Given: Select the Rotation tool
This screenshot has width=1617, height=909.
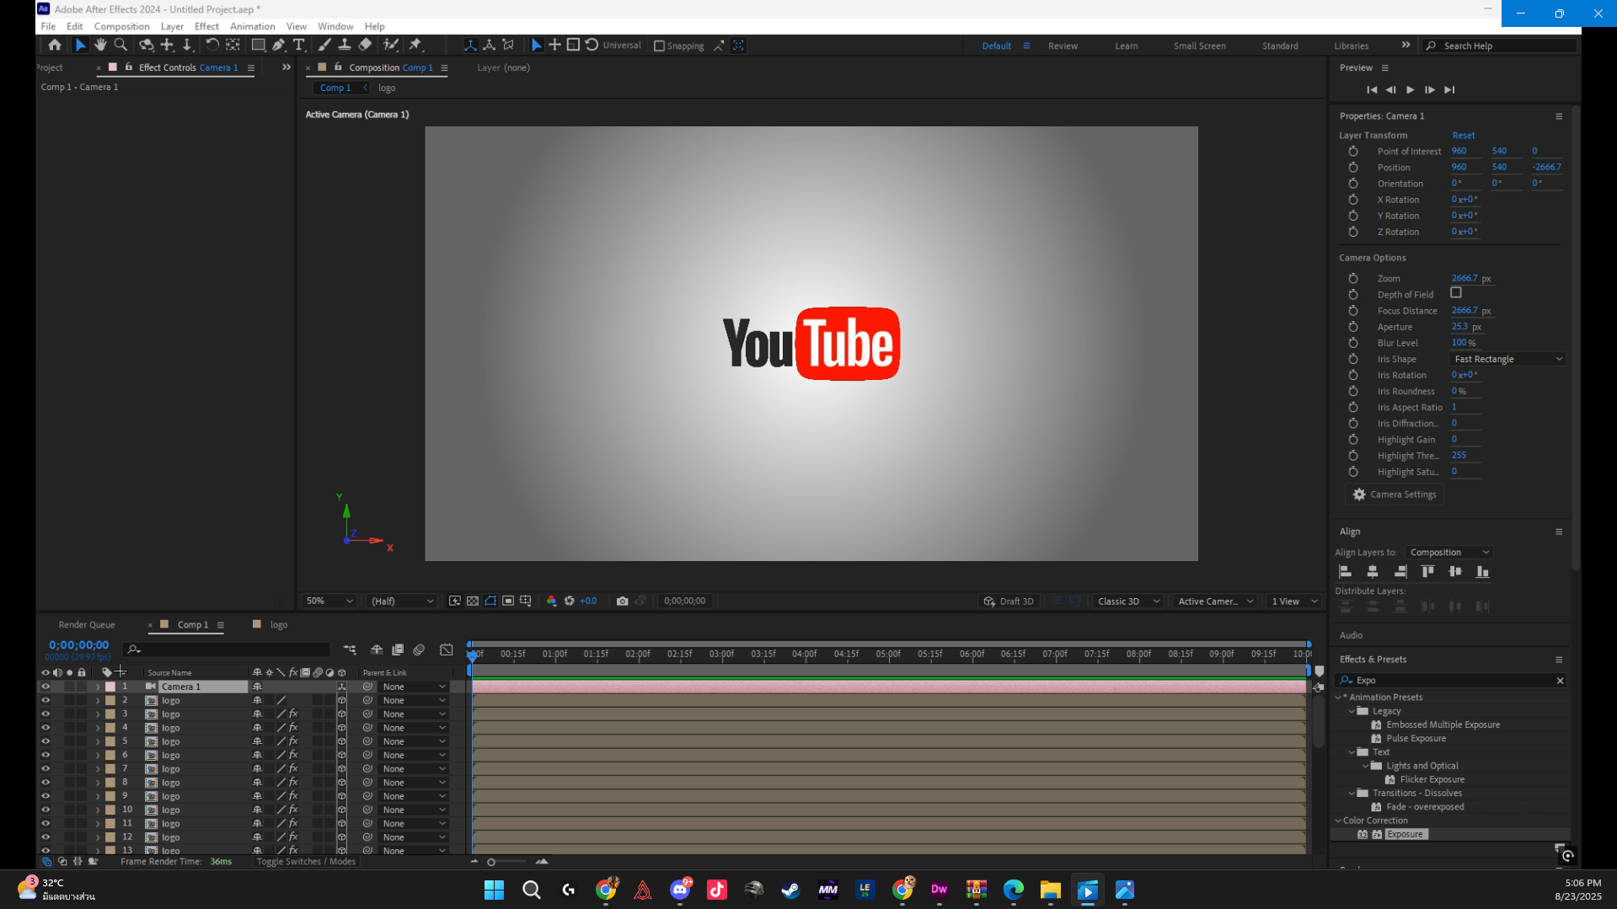Looking at the screenshot, I should coord(212,45).
